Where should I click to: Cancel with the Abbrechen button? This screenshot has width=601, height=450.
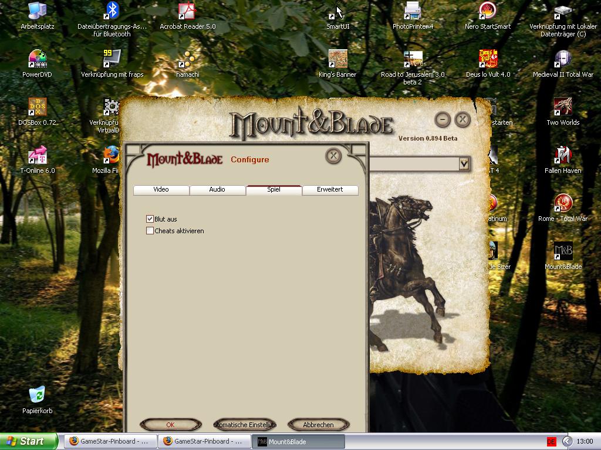pyautogui.click(x=318, y=425)
